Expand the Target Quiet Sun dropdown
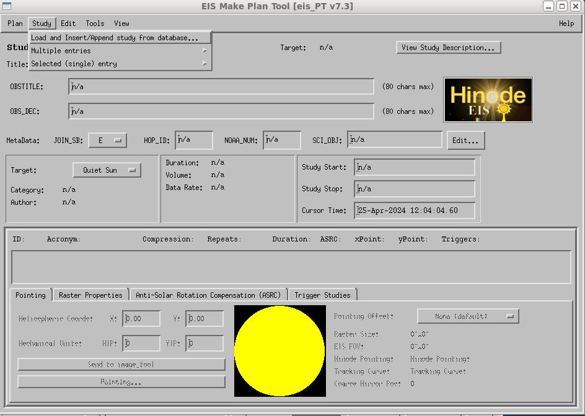The width and height of the screenshot is (585, 416). (107, 170)
